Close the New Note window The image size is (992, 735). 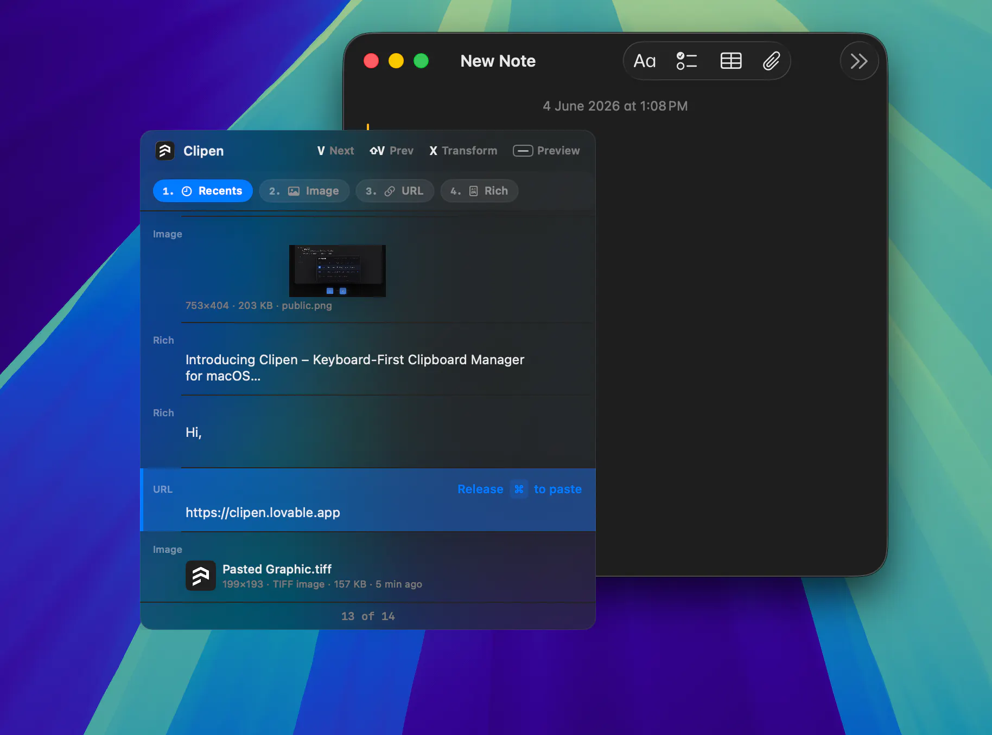point(371,61)
